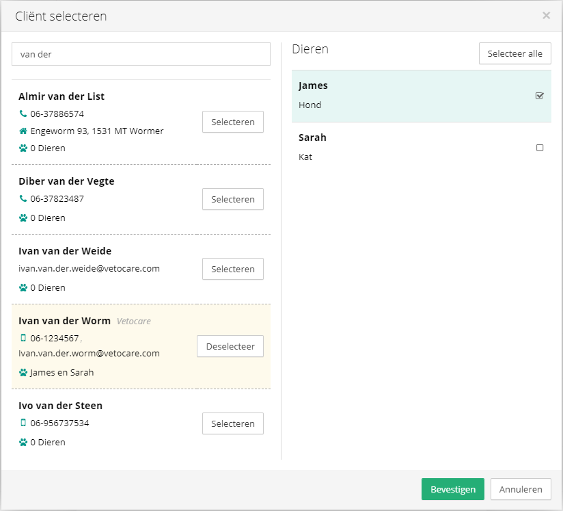Click paw icon under Diber van der Vegte

23,218
